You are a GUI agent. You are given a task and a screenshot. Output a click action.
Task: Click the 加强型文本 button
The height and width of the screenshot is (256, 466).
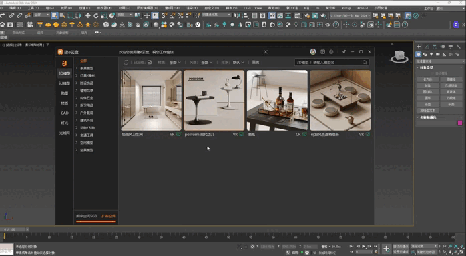tap(427, 111)
